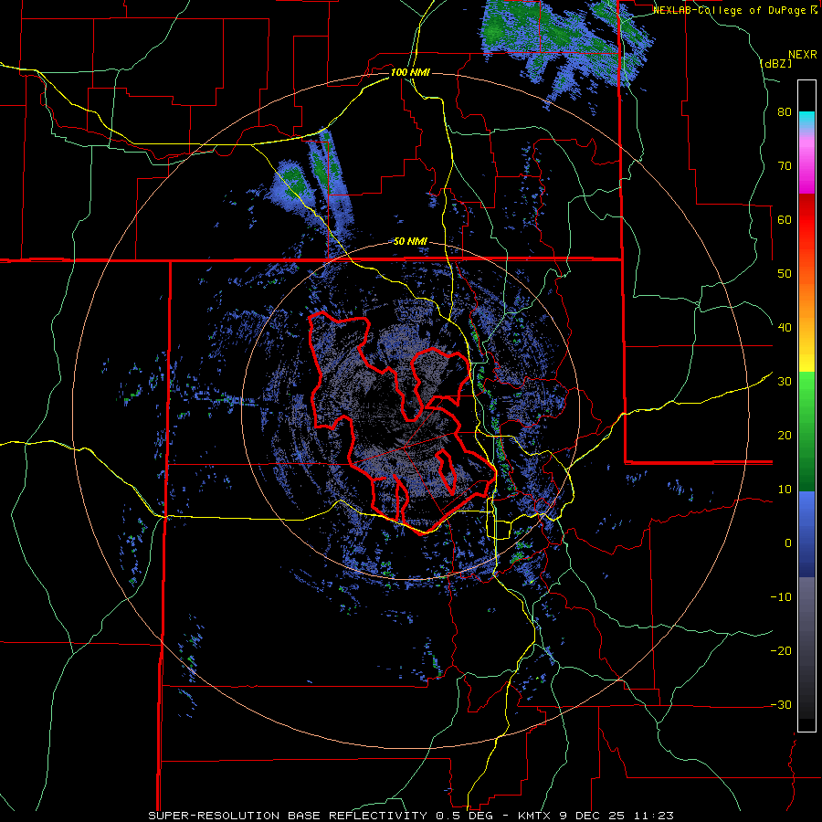The image size is (822, 822).
Task: Click the [dBZ] unit label
Action: [x=775, y=63]
